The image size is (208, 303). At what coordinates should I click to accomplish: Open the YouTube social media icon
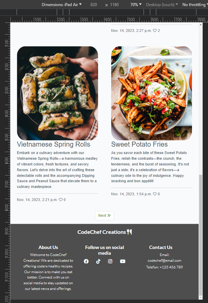point(123,261)
